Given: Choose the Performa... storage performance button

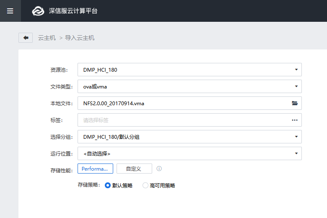Looking at the screenshot, I should coord(95,169).
